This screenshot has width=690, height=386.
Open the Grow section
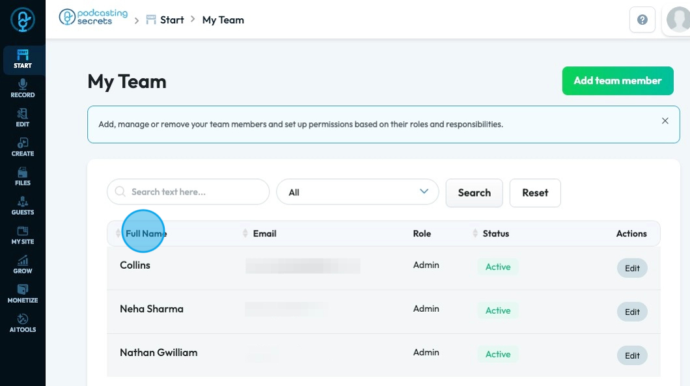pyautogui.click(x=23, y=264)
